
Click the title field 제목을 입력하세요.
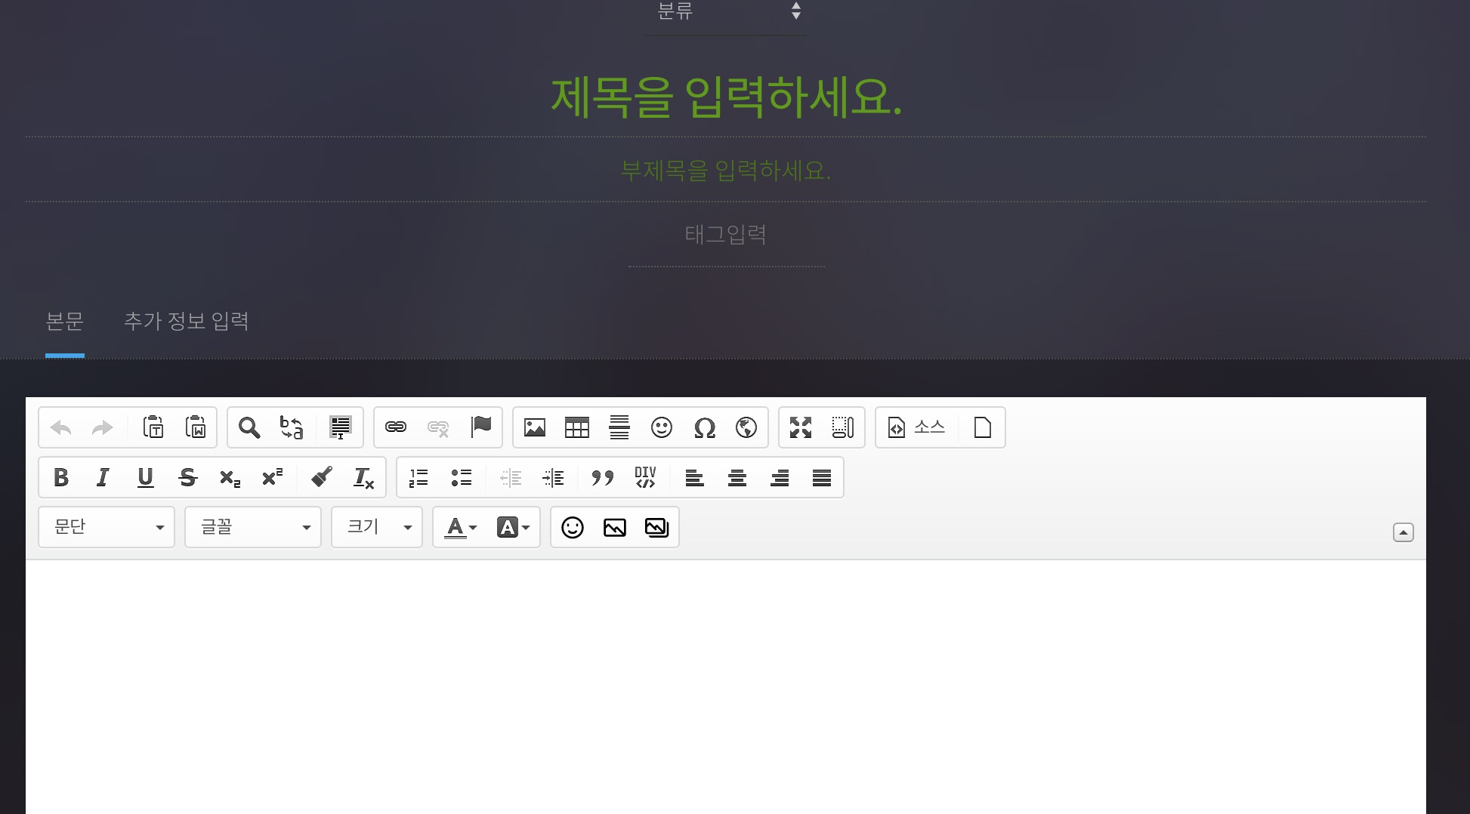726,97
